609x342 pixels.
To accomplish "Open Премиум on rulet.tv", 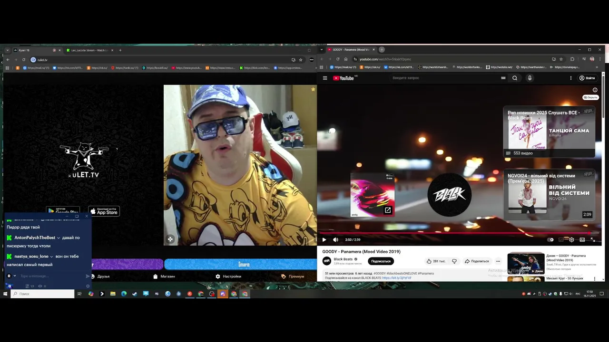I will coord(293,276).
